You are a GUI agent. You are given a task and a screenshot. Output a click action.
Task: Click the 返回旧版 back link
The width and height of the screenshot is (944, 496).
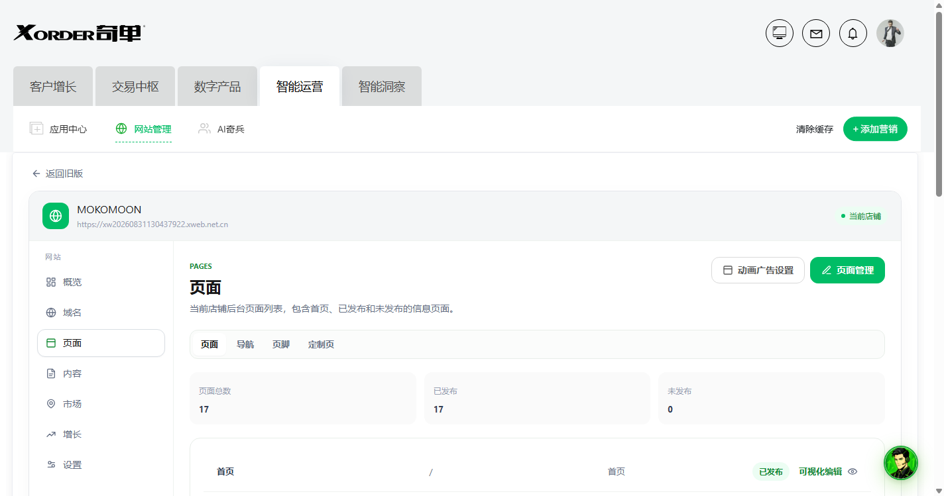(x=58, y=174)
